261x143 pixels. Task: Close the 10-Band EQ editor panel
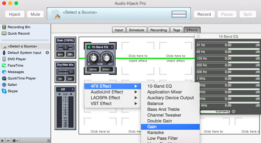pyautogui.click(x=198, y=36)
